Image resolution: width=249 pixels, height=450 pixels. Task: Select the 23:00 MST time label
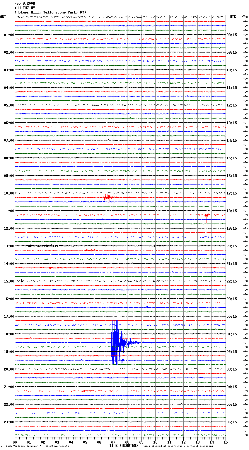[9, 422]
